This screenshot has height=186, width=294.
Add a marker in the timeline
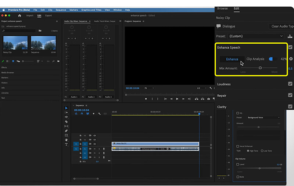click(94, 114)
